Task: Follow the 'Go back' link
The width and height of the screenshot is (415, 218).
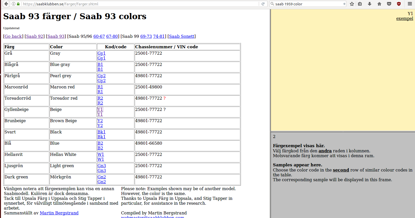Action: point(13,36)
